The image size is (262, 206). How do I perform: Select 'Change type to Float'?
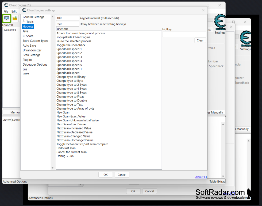tap(70, 97)
